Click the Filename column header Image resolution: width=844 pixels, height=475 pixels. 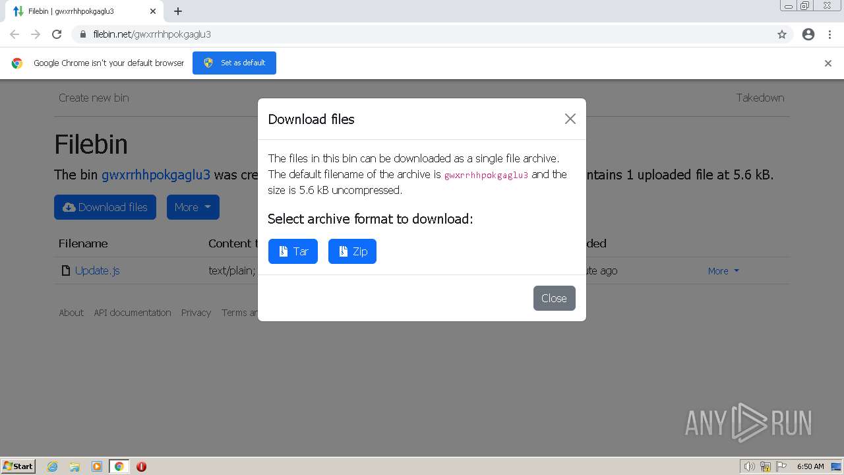(83, 243)
